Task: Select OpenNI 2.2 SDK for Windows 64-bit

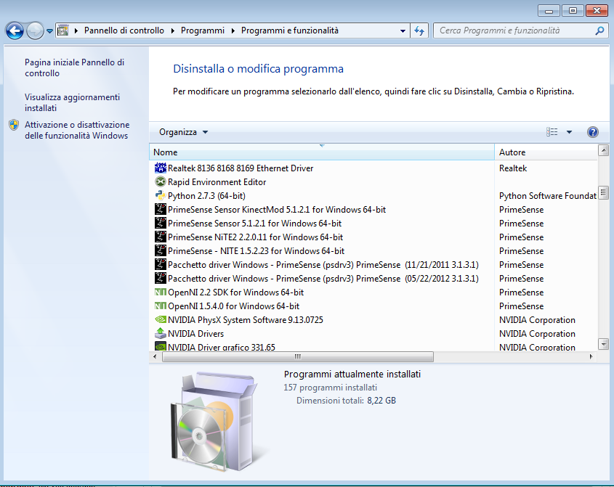Action: pyautogui.click(x=235, y=292)
